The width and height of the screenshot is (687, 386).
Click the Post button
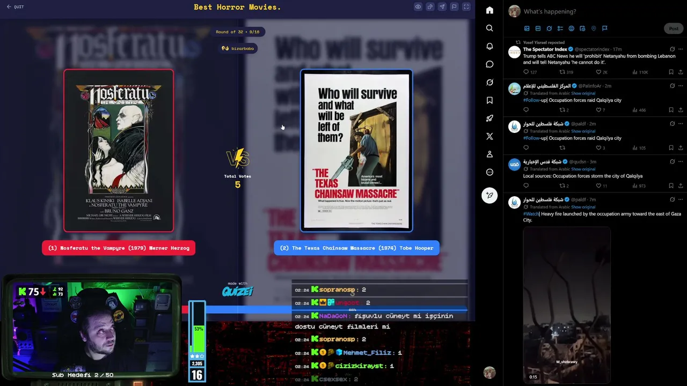point(674,28)
